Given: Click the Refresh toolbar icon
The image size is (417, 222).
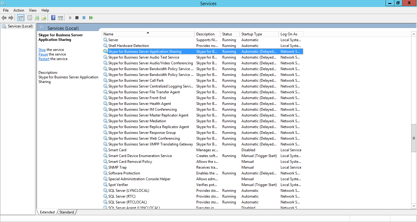Looking at the screenshot, I should pos(37,18).
